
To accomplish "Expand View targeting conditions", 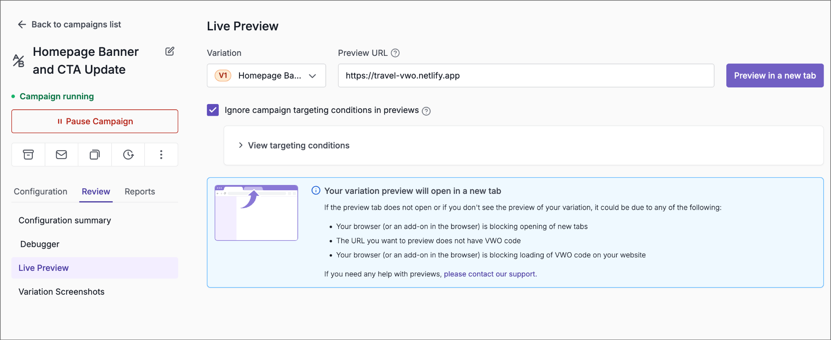I will [298, 145].
